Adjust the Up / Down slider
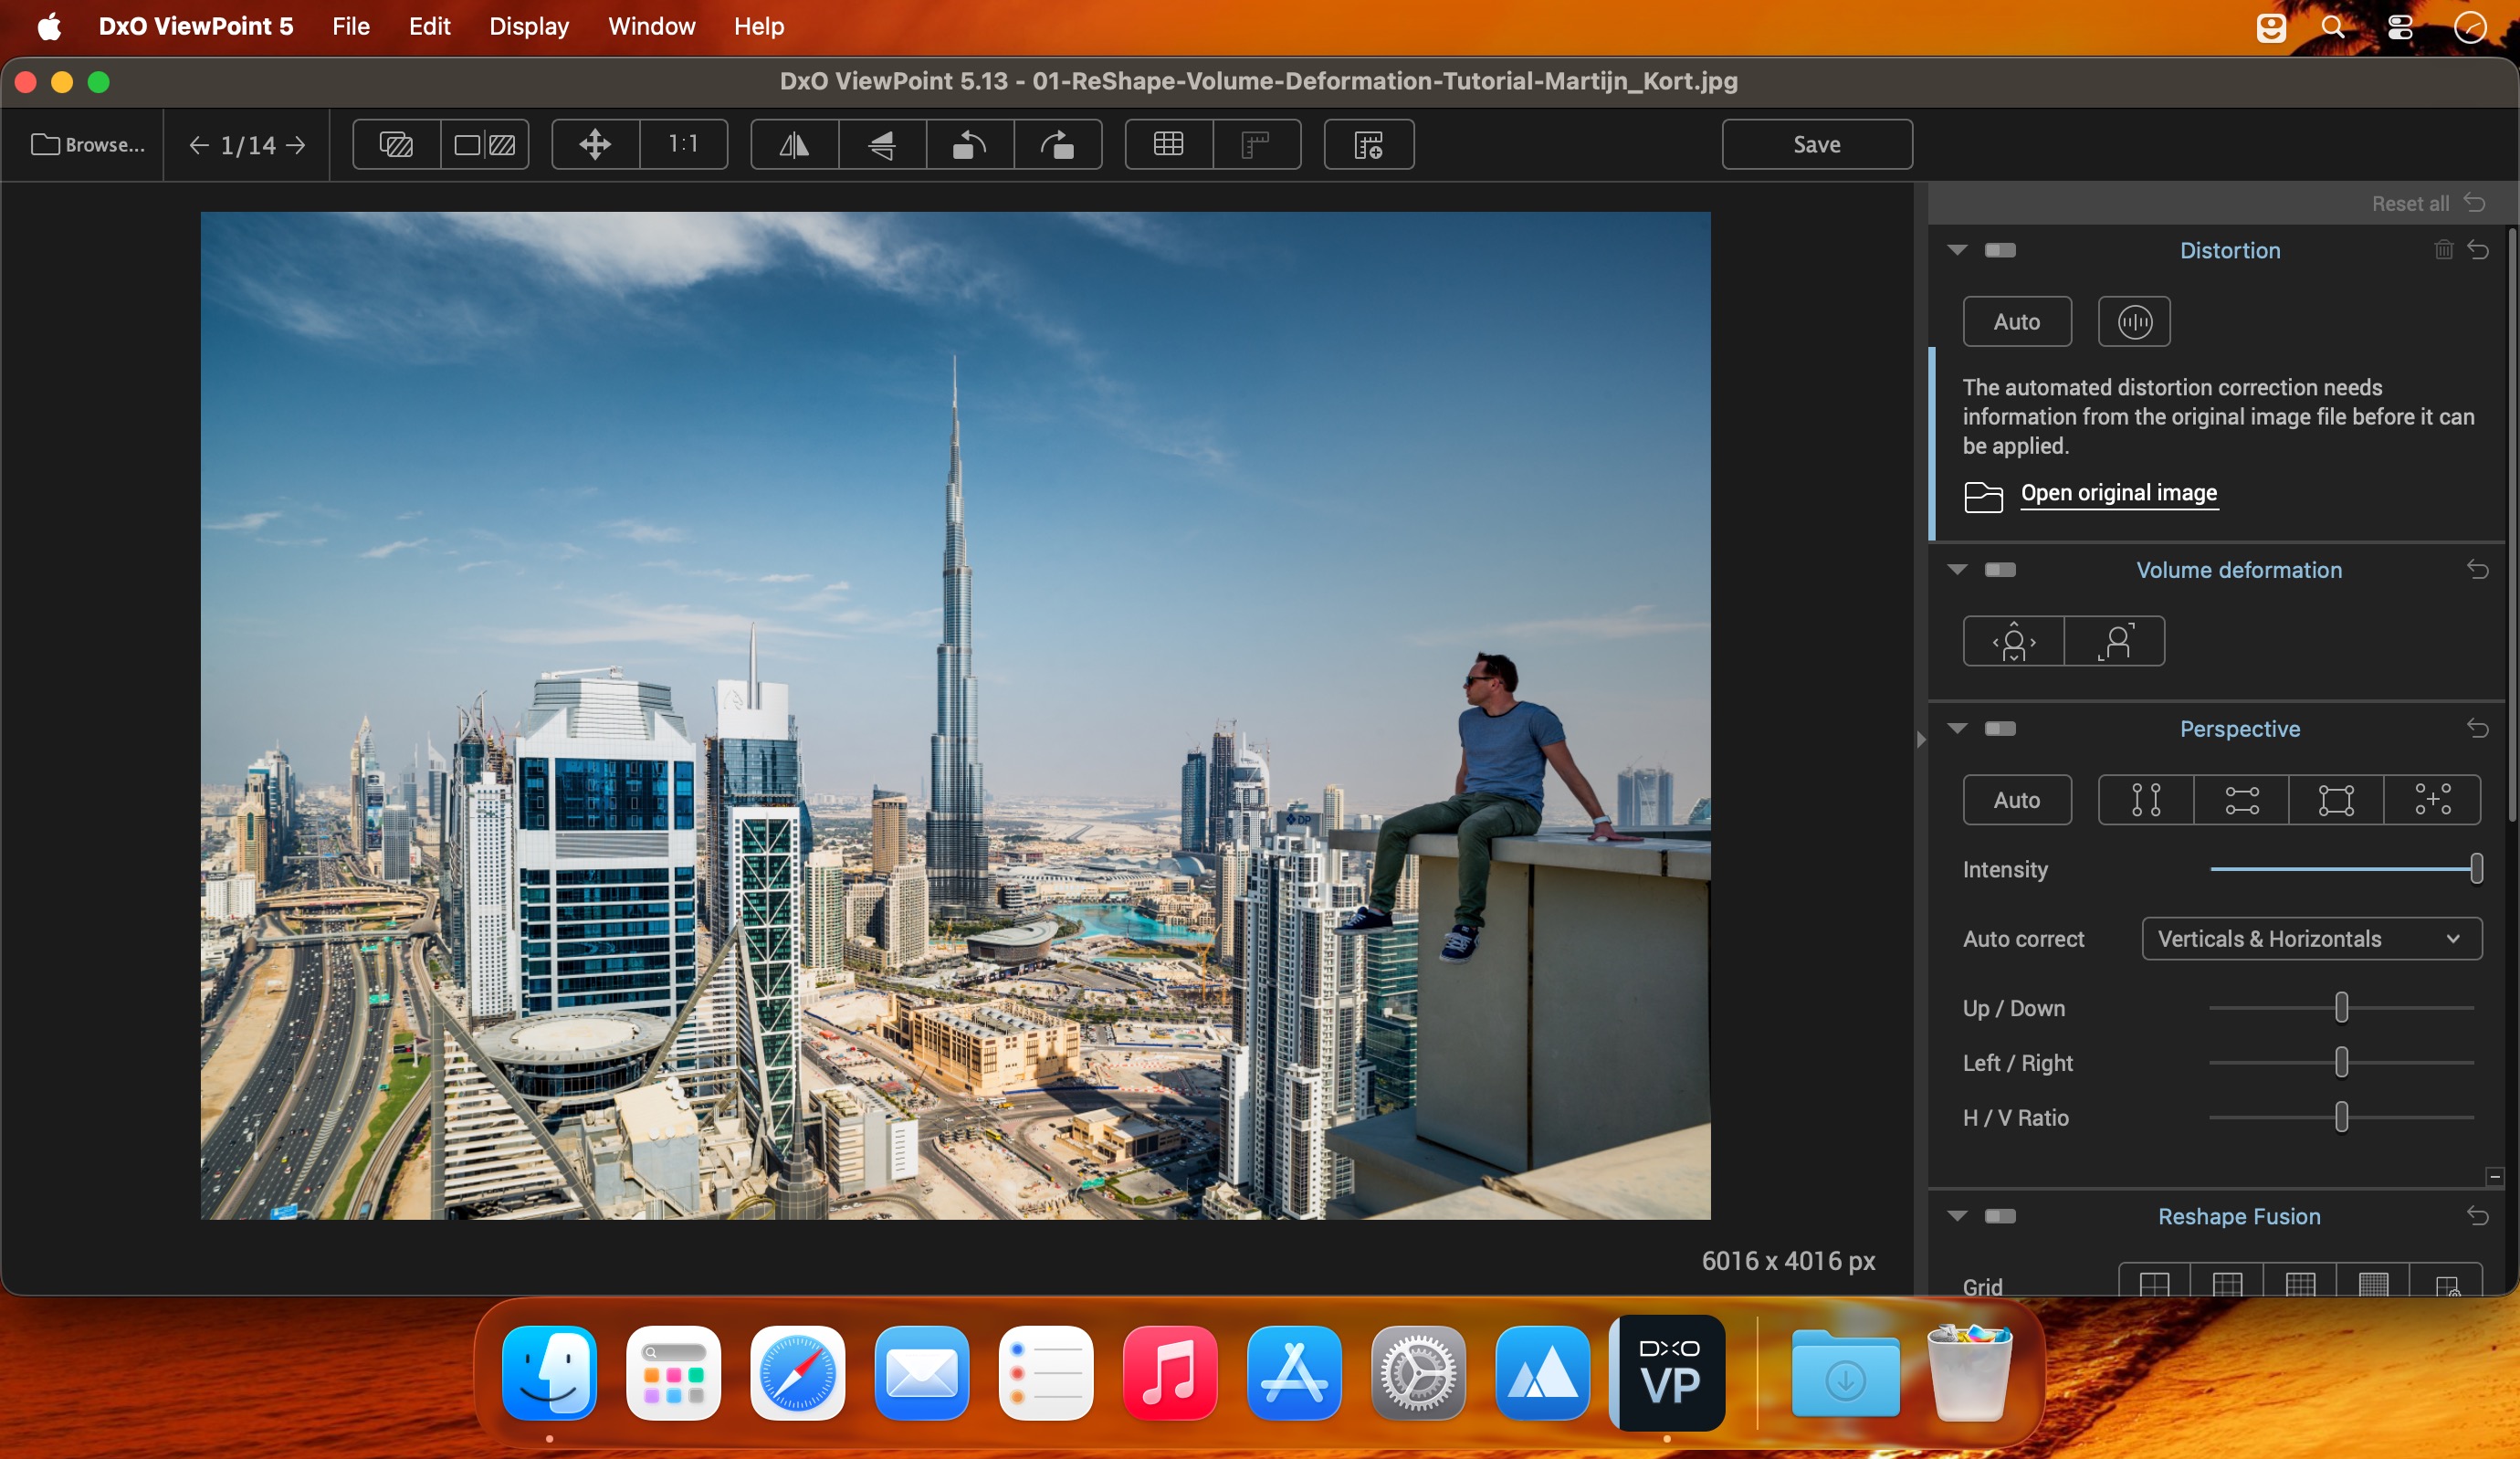2520x1459 pixels. (2342, 1008)
